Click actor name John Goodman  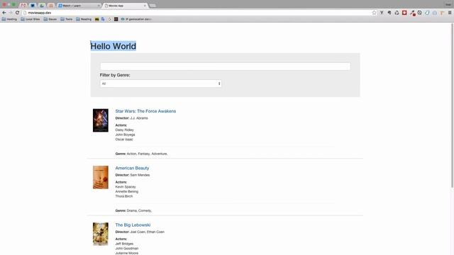[127, 249]
